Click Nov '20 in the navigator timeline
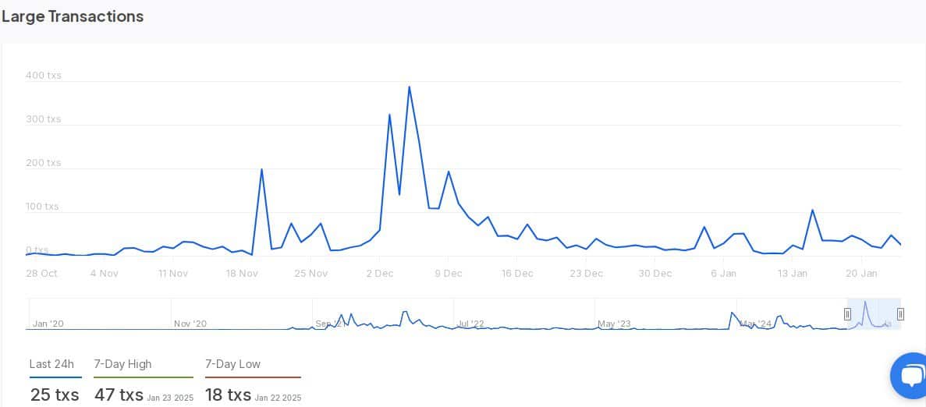This screenshot has width=926, height=407. tap(190, 324)
